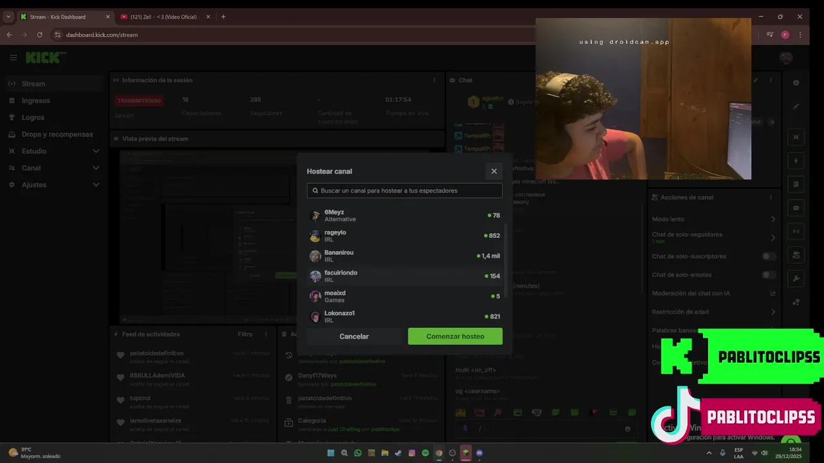
Task: Open Acciones de canal three-dot menu
Action: pos(771,197)
